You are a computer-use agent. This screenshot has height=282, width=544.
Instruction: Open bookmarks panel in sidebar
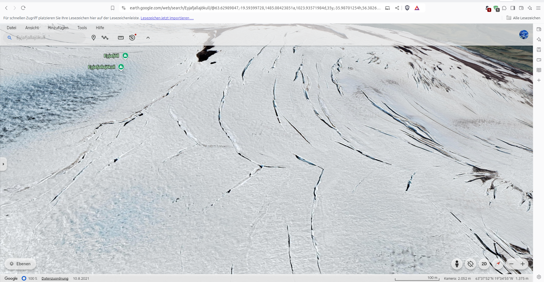539,50
